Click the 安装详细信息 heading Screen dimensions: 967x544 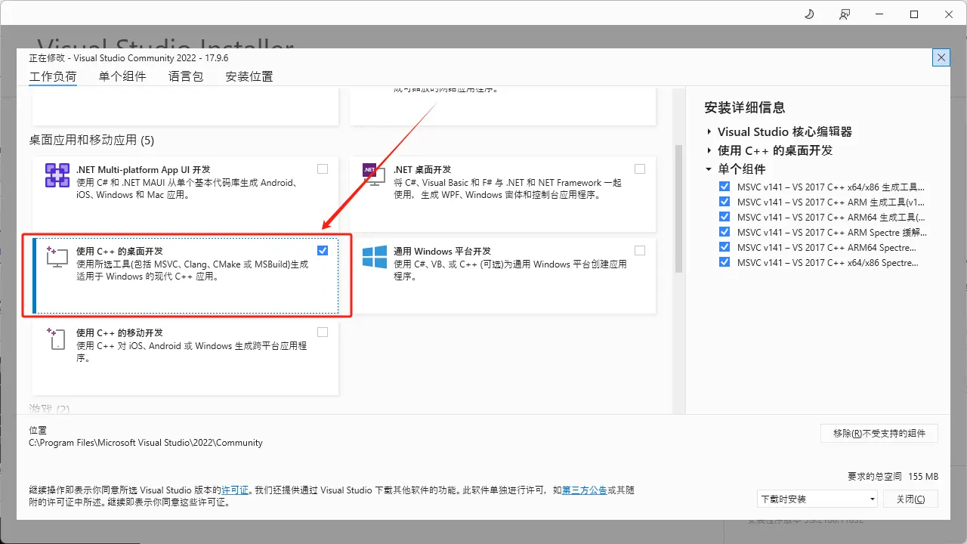pos(745,107)
